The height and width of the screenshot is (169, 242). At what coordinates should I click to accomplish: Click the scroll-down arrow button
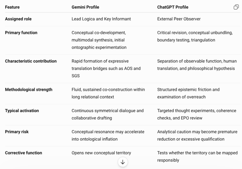coord(123,162)
